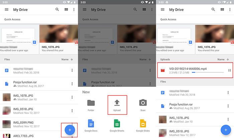Tap the upload progress bar for VID-20190214-WA0006.mp4
The image size is (234, 138).
point(208,72)
